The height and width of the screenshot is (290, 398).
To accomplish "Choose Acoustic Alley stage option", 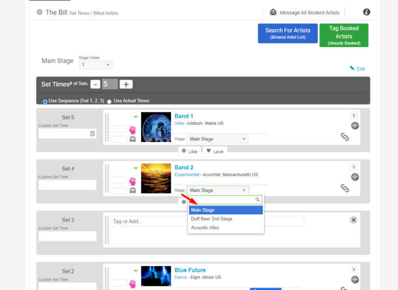I will [x=225, y=227].
